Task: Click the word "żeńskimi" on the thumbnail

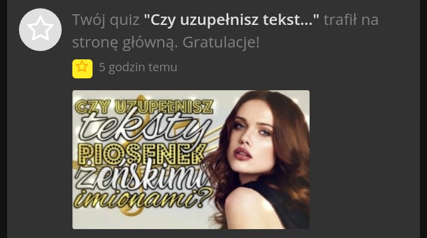Action: point(141,177)
